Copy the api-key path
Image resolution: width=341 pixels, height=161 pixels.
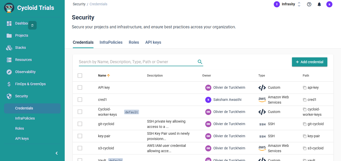pyautogui.click(x=305, y=88)
